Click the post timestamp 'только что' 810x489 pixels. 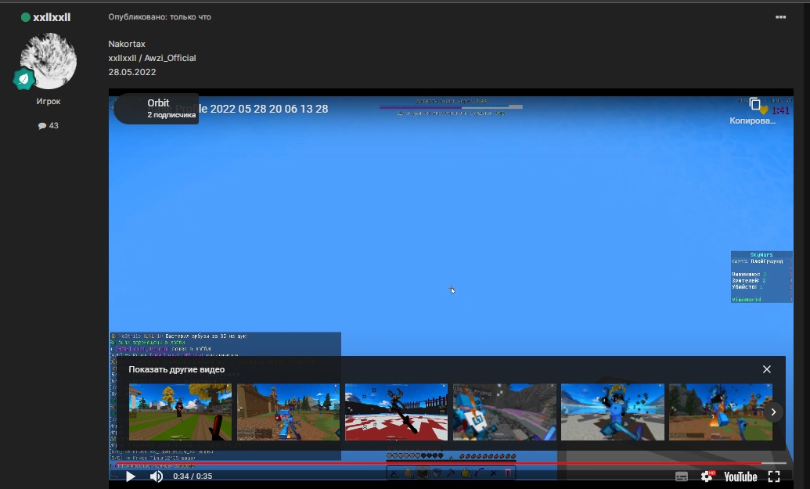(x=190, y=16)
